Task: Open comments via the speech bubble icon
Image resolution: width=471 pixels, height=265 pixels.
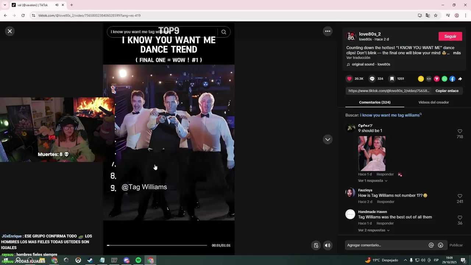Action: [x=372, y=79]
